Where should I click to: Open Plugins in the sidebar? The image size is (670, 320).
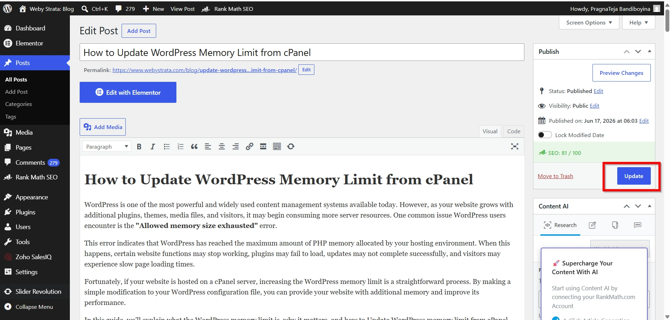click(x=35, y=212)
